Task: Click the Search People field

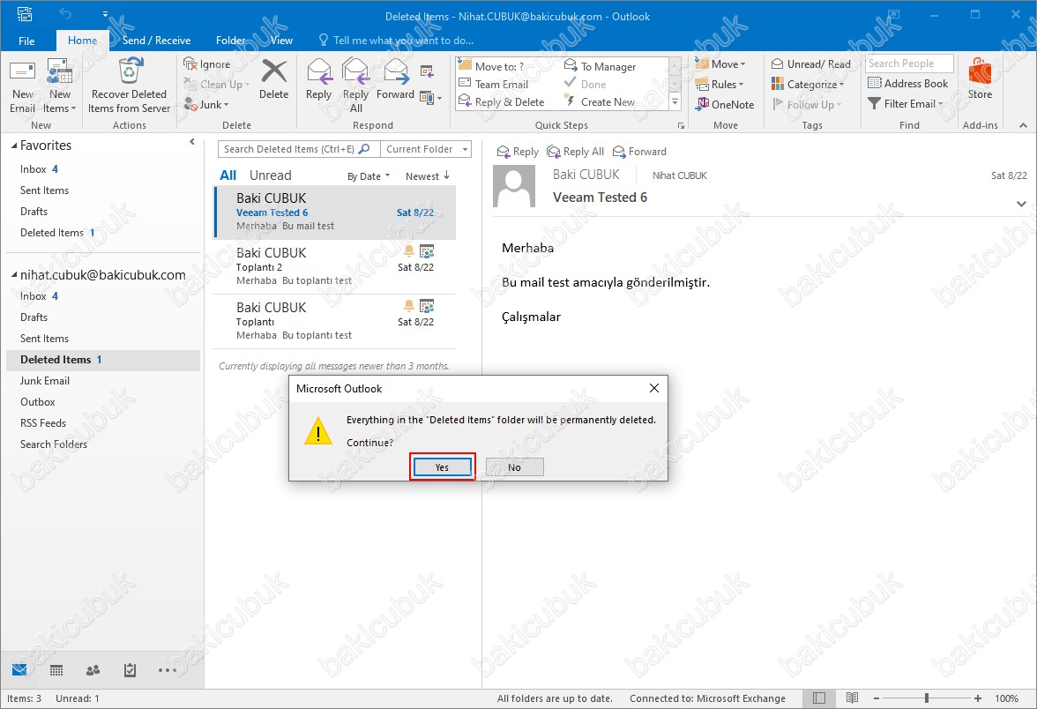Action: 909,63
